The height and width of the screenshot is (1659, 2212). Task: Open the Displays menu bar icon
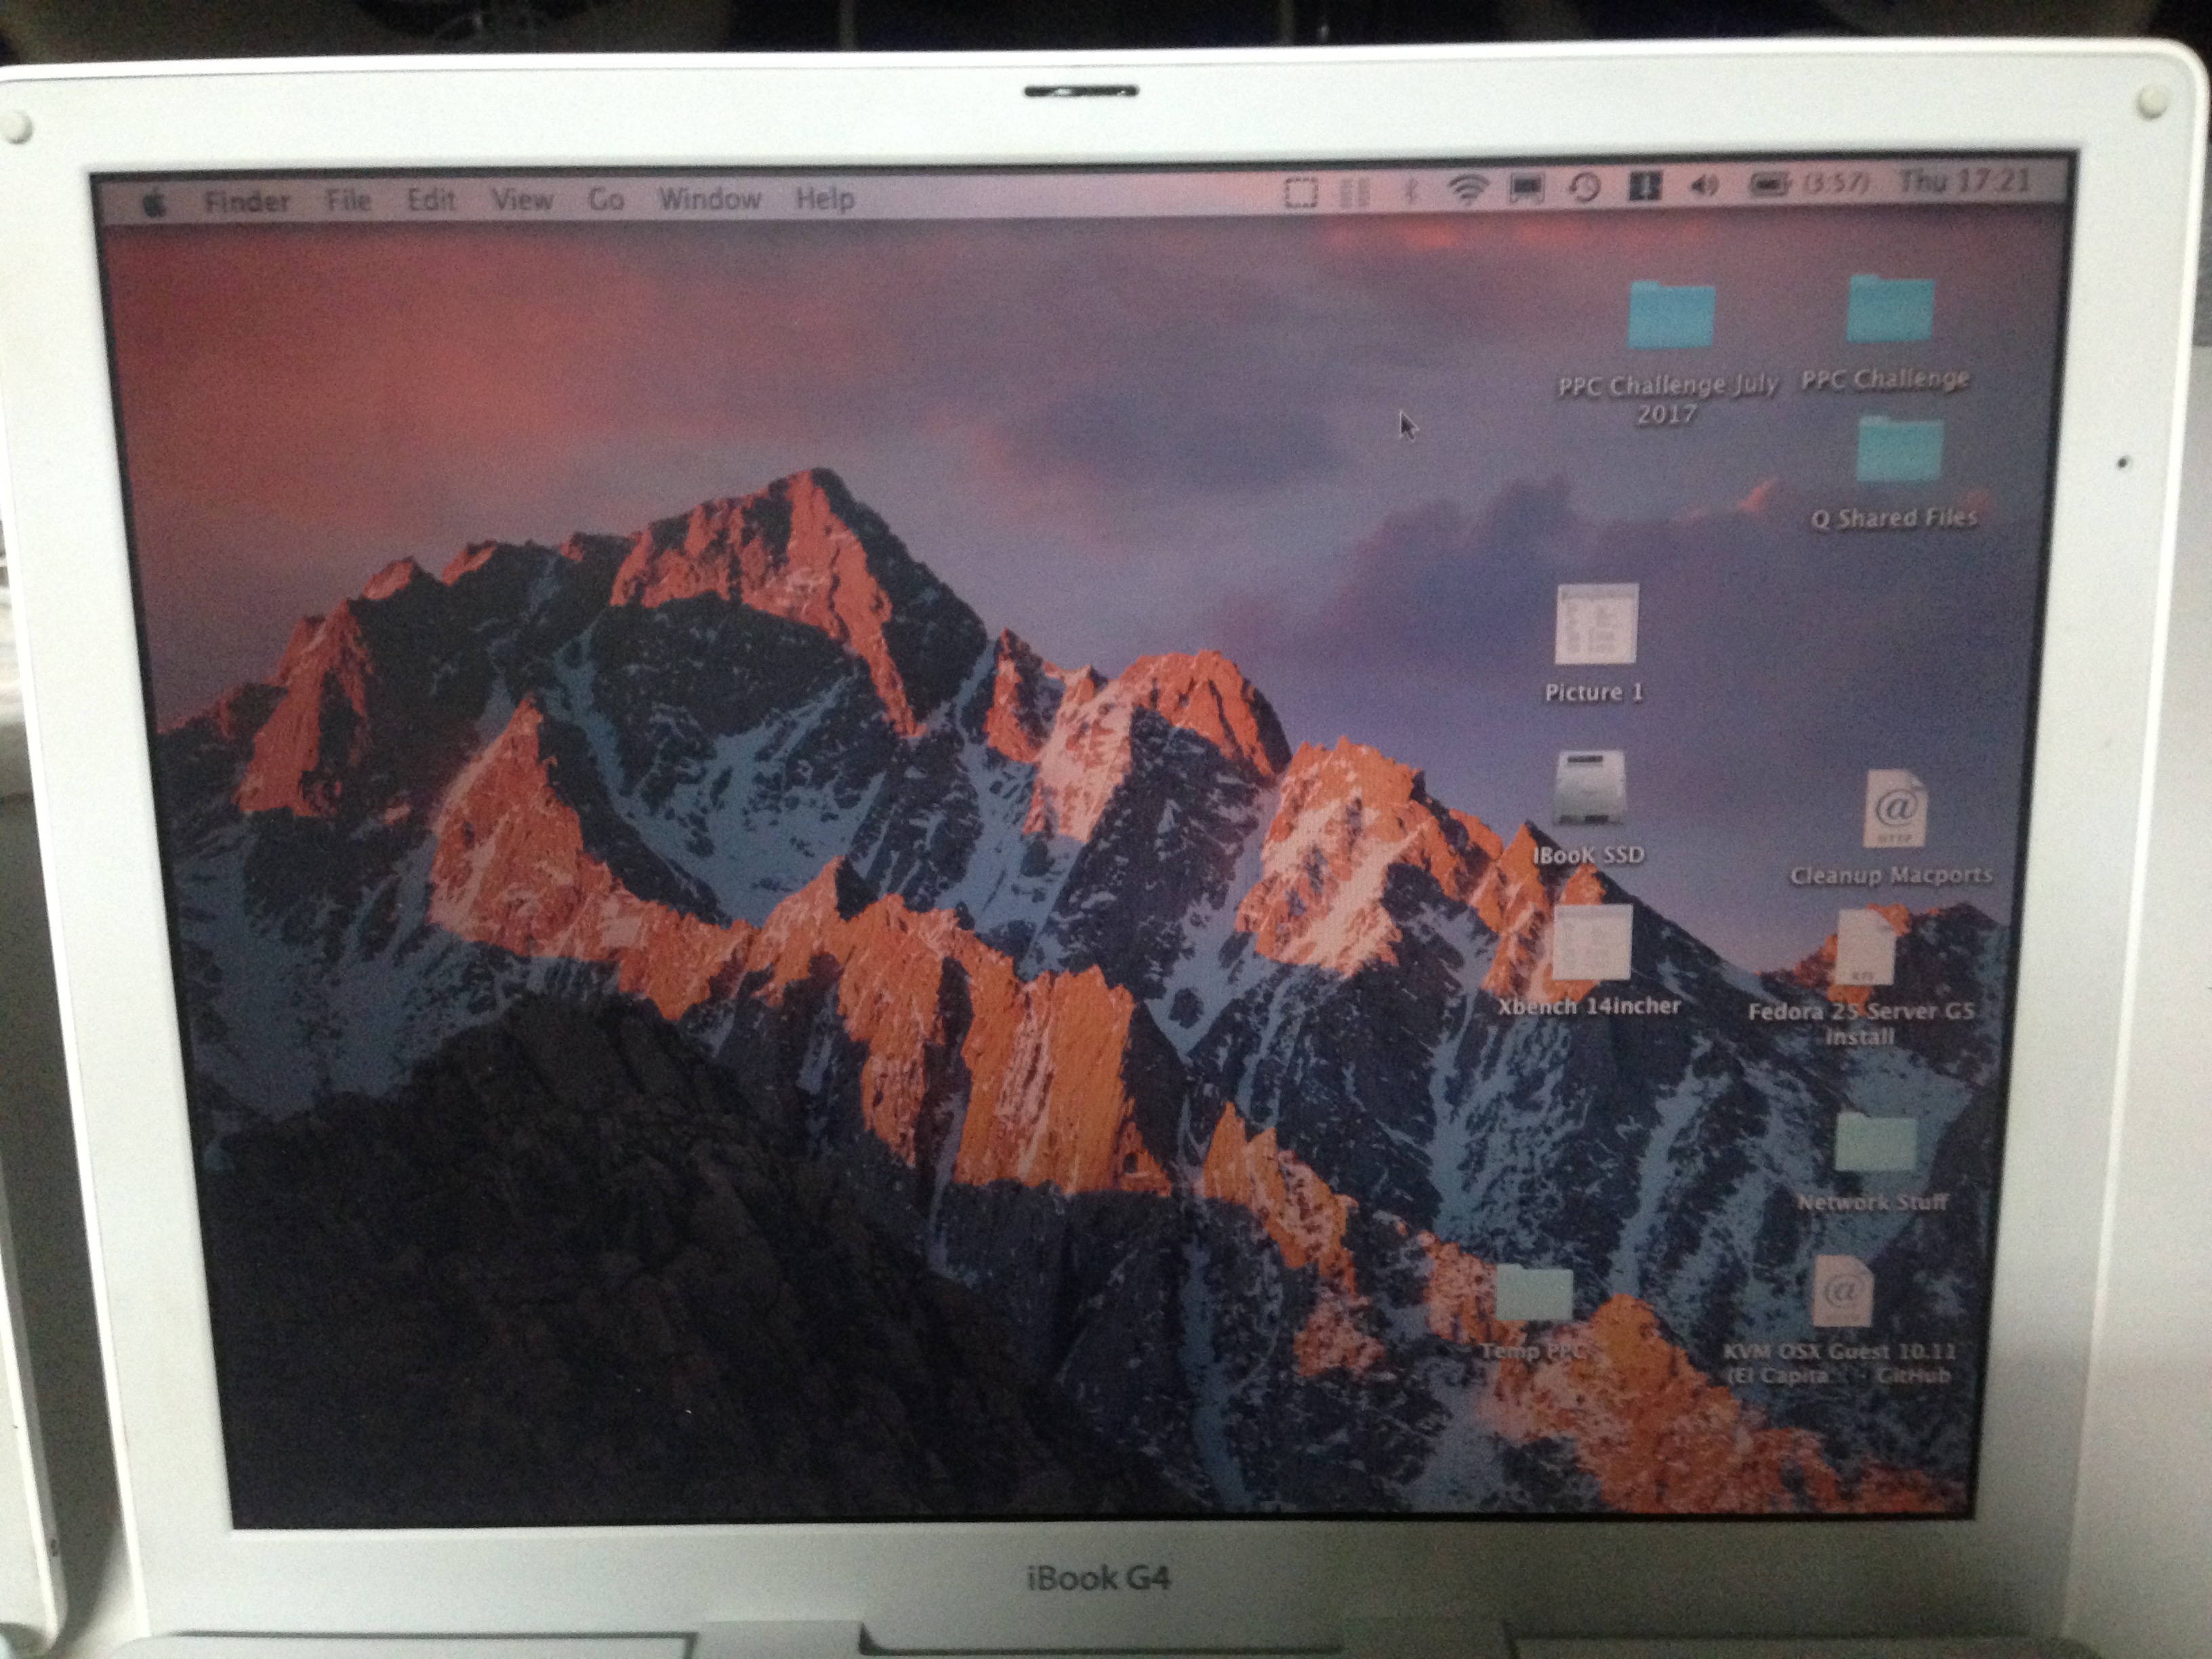point(1527,188)
